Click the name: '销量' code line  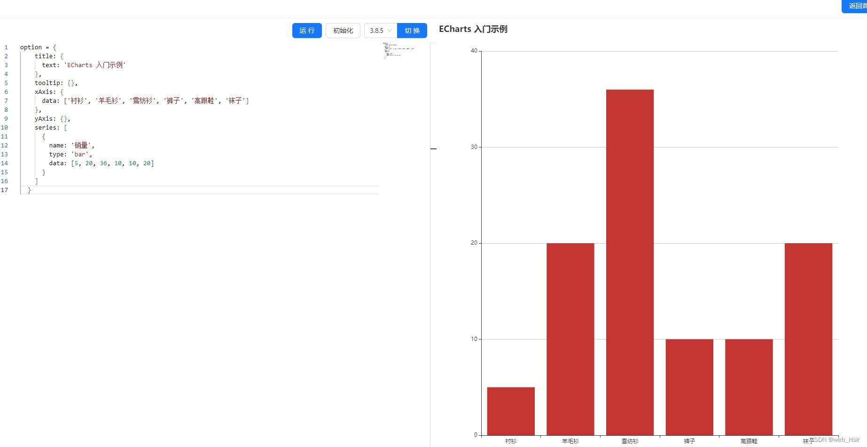tap(71, 145)
